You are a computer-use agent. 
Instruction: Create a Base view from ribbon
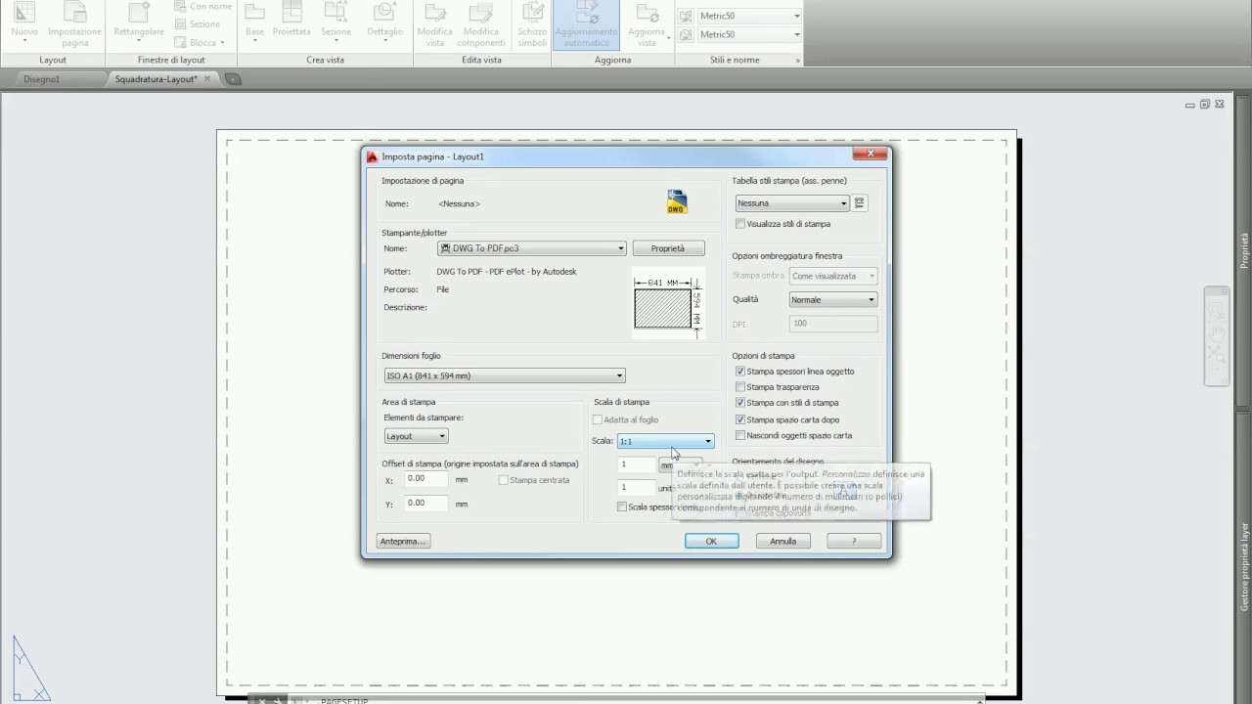(254, 23)
